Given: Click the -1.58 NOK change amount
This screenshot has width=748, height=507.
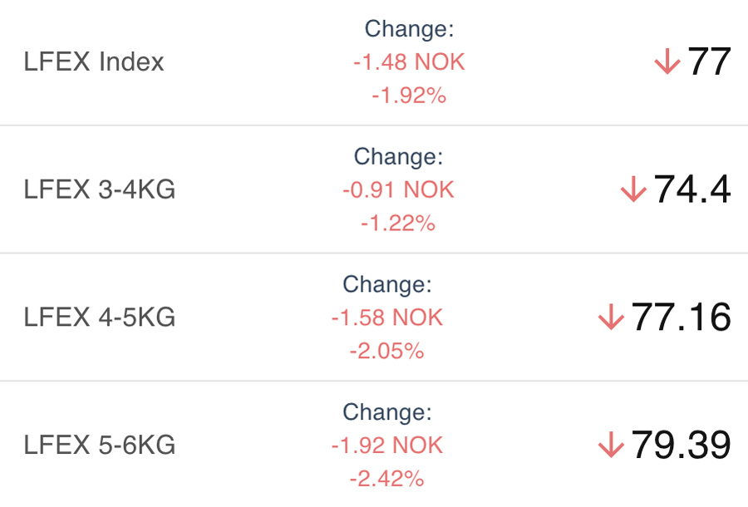Looking at the screenshot, I should coord(387,317).
